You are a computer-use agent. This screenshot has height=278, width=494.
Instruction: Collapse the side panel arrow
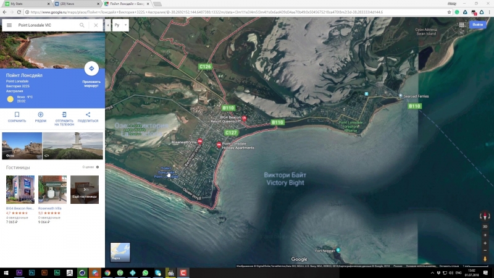coord(107,25)
